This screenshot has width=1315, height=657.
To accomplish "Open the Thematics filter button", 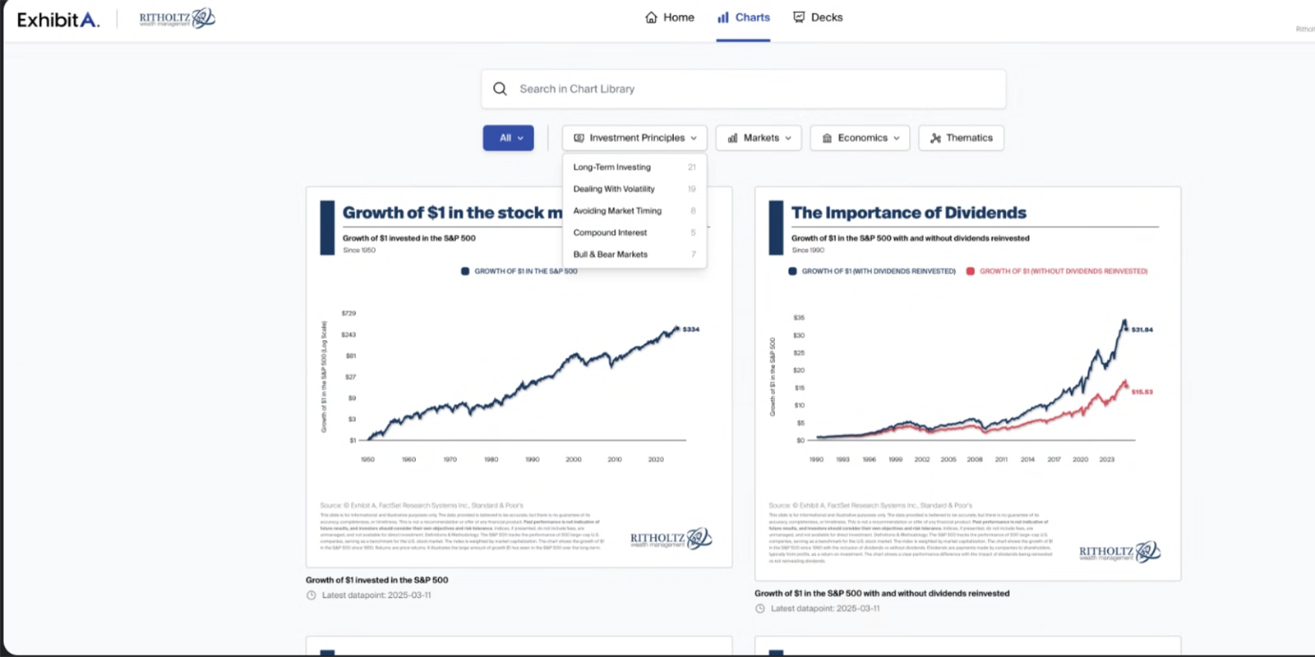I will click(961, 138).
